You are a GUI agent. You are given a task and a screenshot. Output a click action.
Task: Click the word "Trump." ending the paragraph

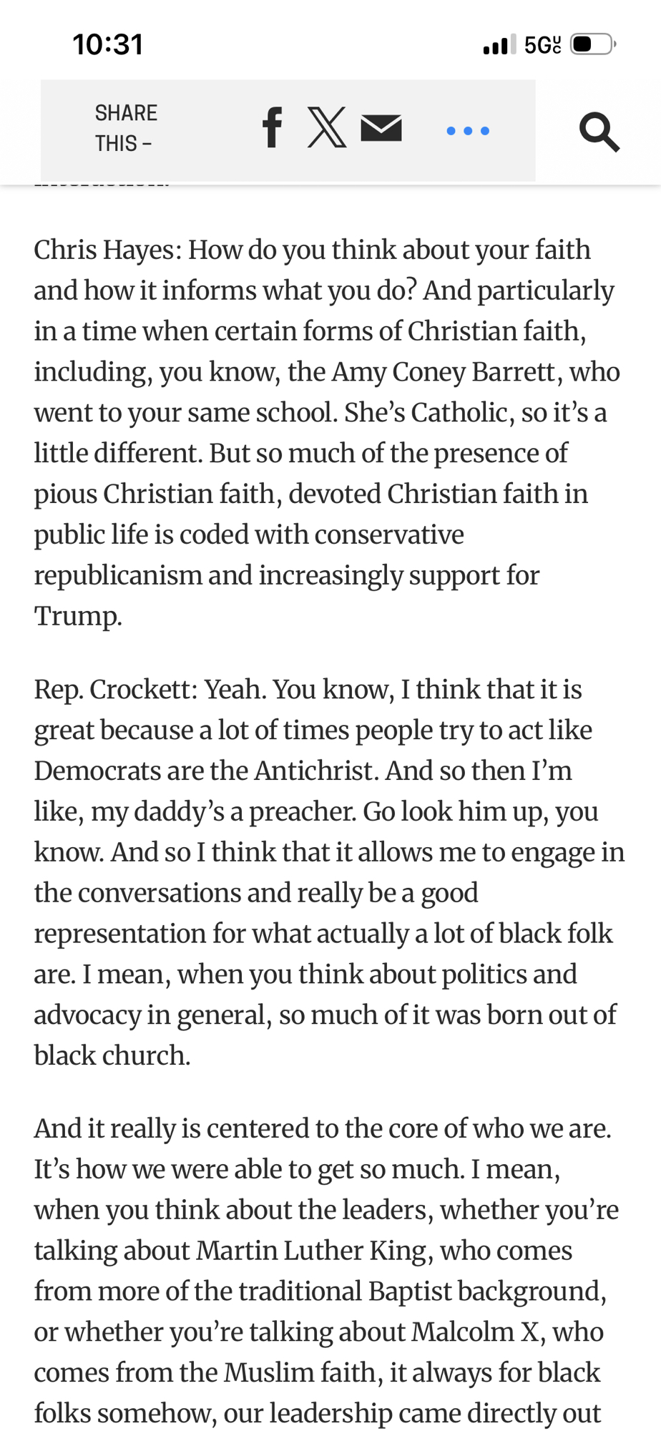[x=78, y=616]
